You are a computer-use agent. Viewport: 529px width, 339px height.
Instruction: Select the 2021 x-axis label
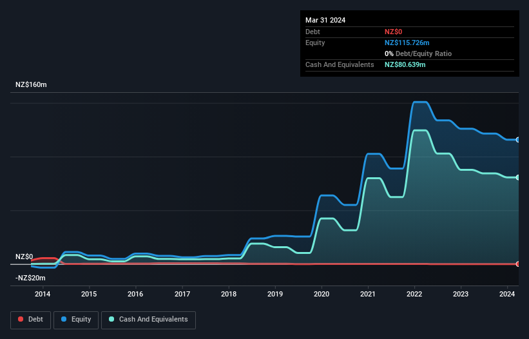[x=368, y=294]
